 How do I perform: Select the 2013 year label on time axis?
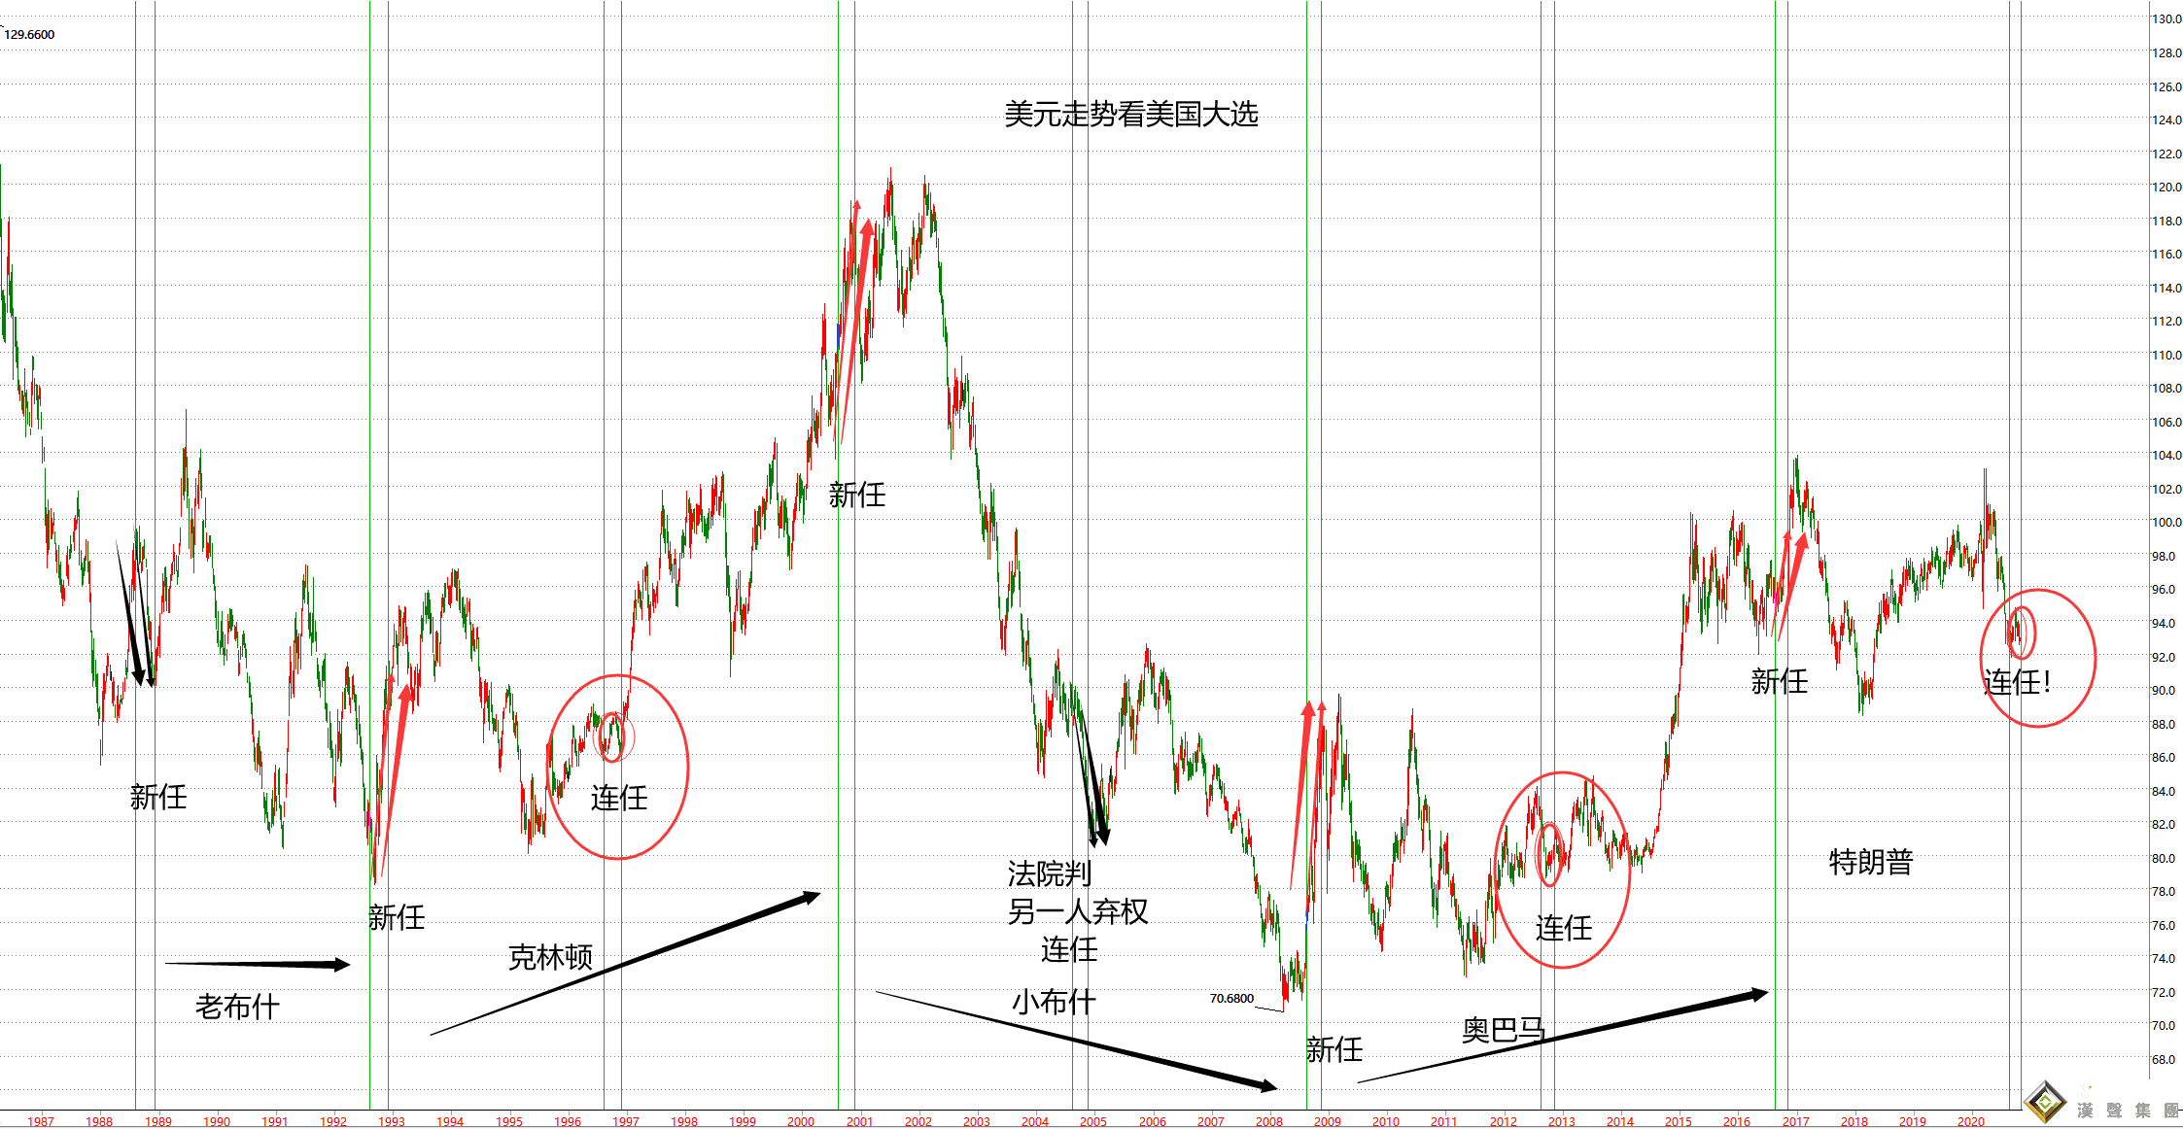(1562, 1121)
